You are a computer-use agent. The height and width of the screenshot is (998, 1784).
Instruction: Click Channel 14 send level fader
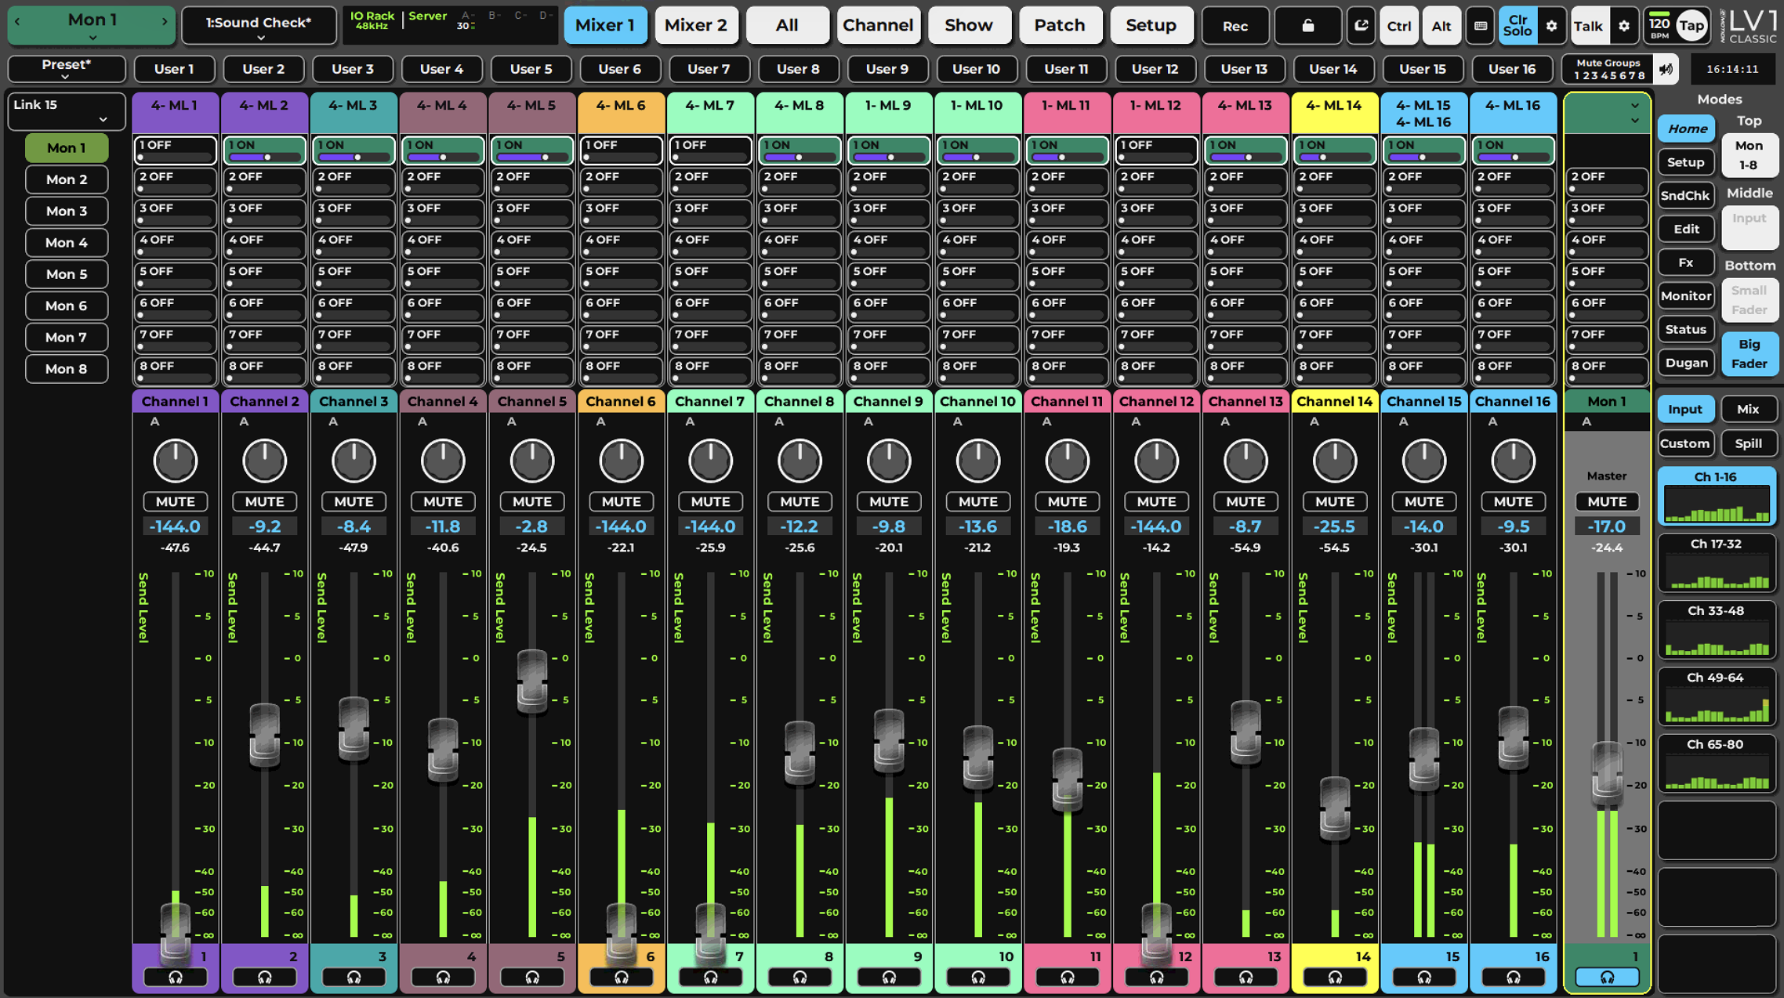point(1335,808)
